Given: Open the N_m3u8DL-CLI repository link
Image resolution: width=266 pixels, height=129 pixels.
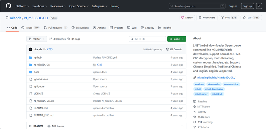Looking at the screenshot, I should pos(36,18).
